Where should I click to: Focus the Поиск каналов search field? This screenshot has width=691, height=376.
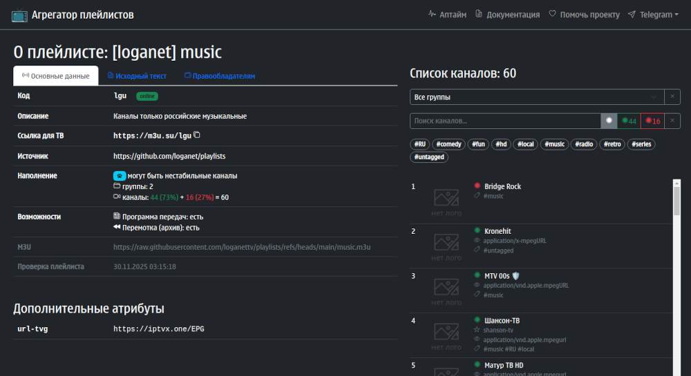point(505,121)
